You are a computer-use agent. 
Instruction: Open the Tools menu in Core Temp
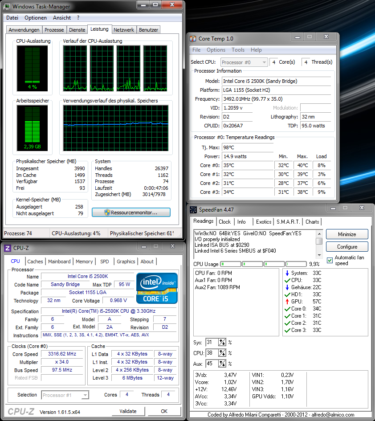pos(238,50)
